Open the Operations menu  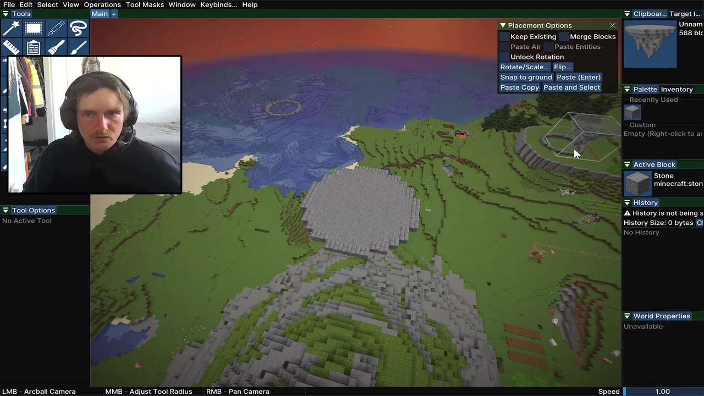click(x=102, y=4)
